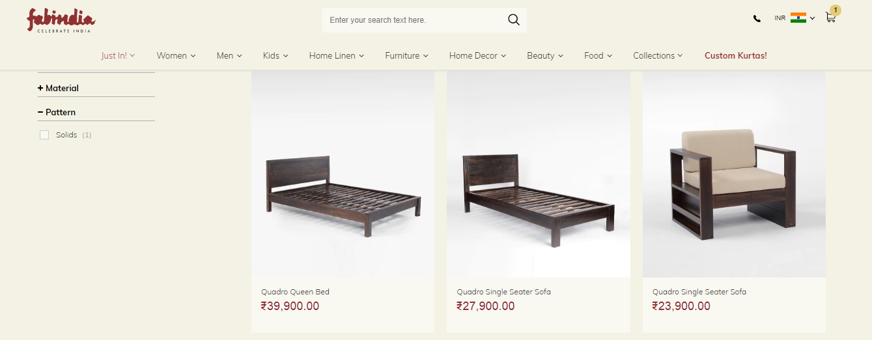This screenshot has height=340, width=872.
Task: Focus the search text field
Action: coord(414,20)
